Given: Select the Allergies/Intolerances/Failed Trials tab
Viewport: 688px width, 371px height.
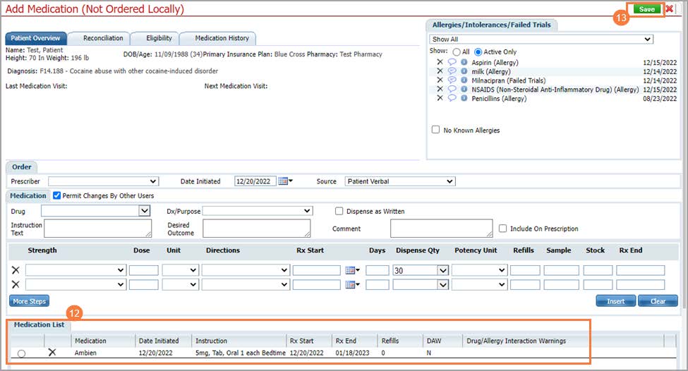Looking at the screenshot, I should click(491, 25).
